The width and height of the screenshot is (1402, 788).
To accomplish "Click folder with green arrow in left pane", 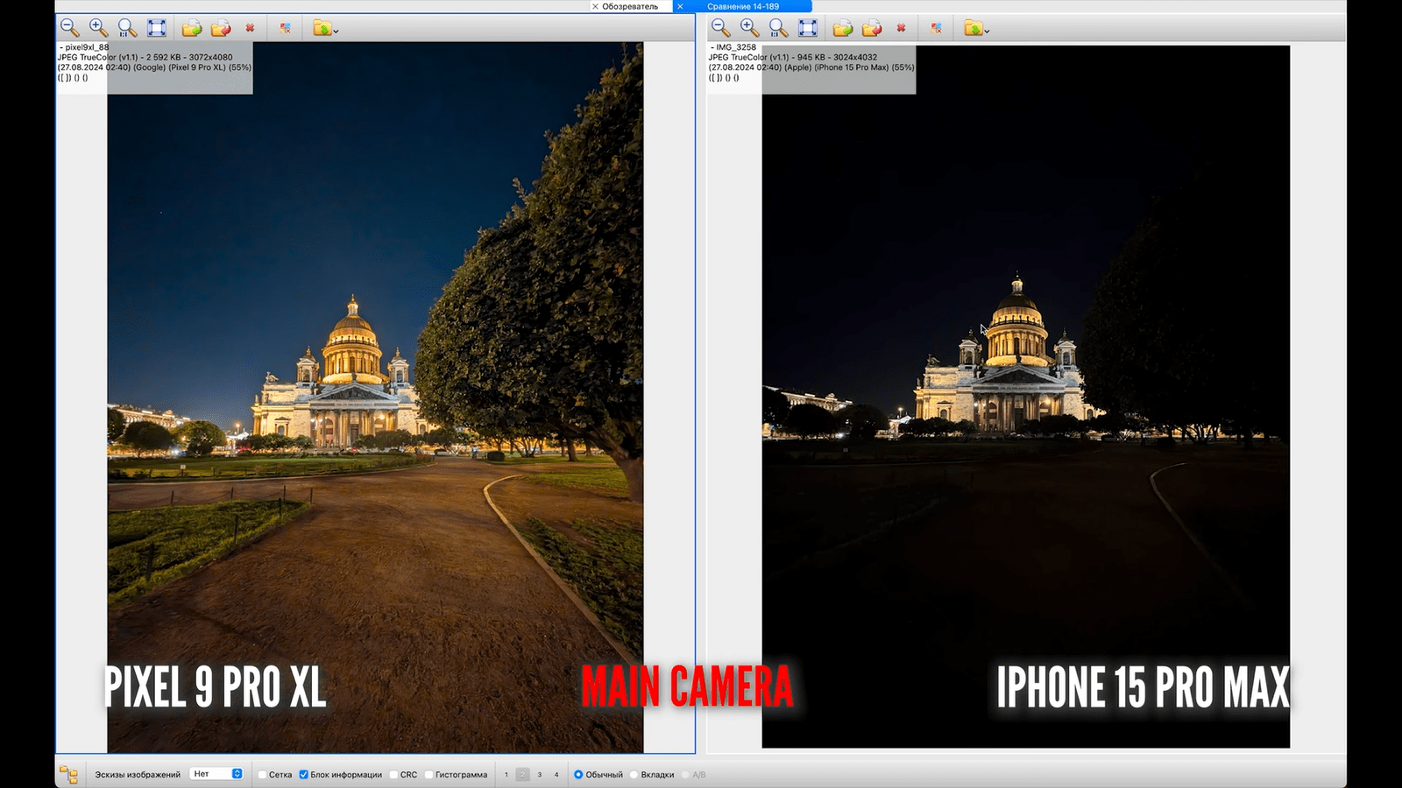I will tap(322, 28).
